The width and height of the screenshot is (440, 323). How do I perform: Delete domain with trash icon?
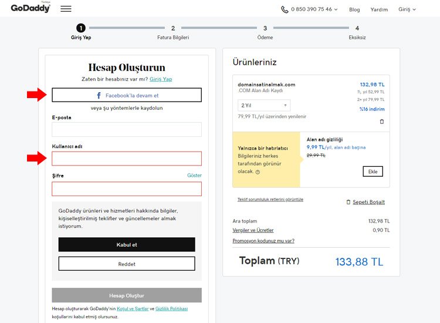382,122
